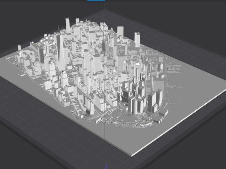Click the purple Z axis label
The height and width of the screenshot is (169, 226).
point(106,167)
